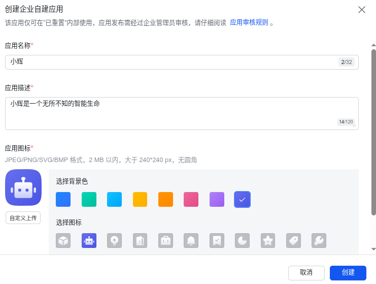376x284 pixels.
Task: Click the description resize handle
Action: pyautogui.click(x=354, y=125)
